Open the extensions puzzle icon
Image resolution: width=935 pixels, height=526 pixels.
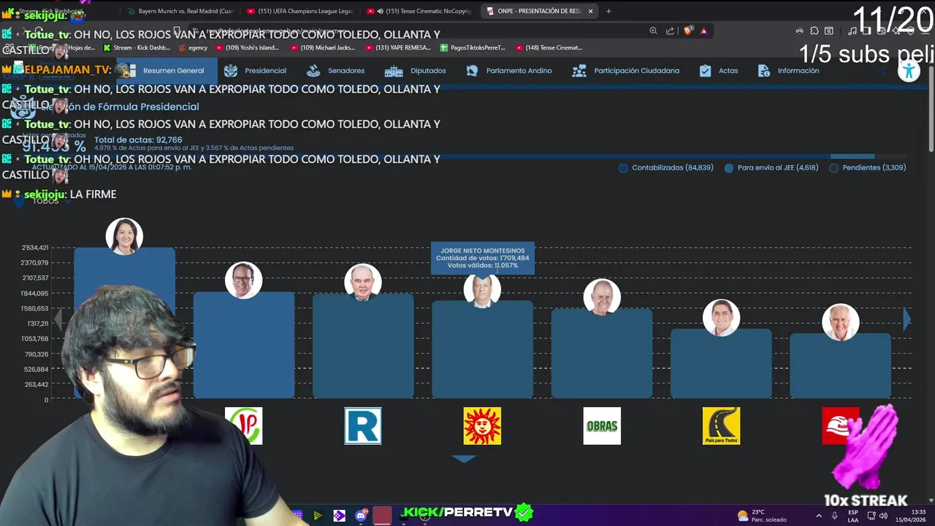814,31
